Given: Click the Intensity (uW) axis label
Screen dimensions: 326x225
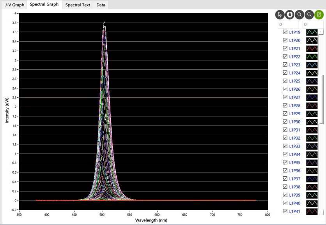Looking at the screenshot, I should 7,111.
